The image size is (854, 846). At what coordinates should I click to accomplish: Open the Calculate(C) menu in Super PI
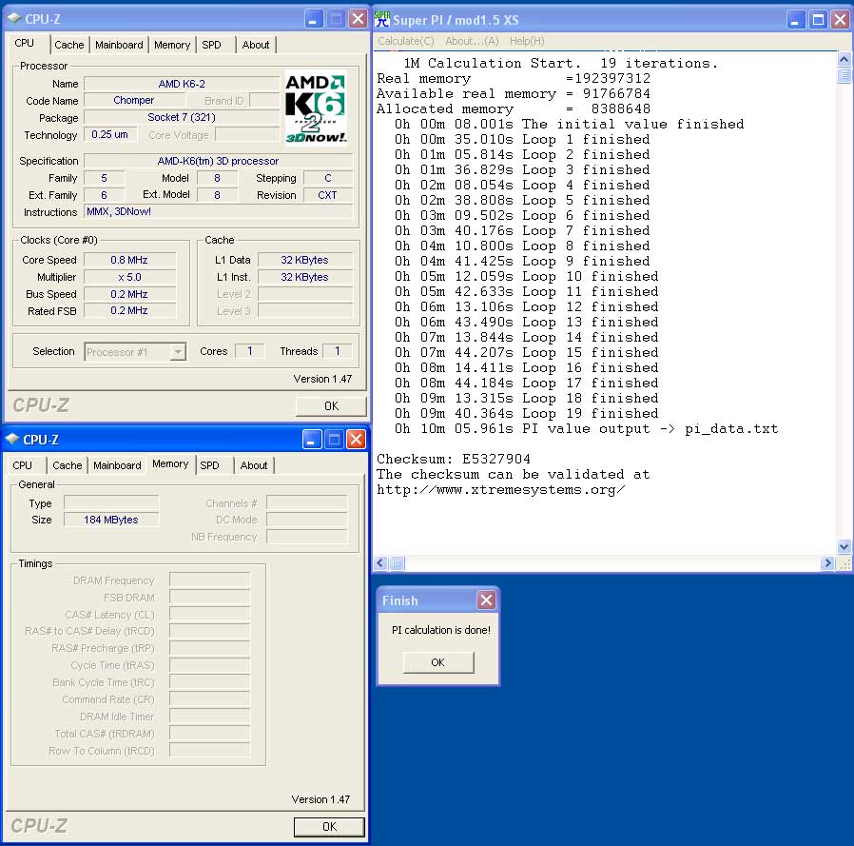[x=406, y=41]
